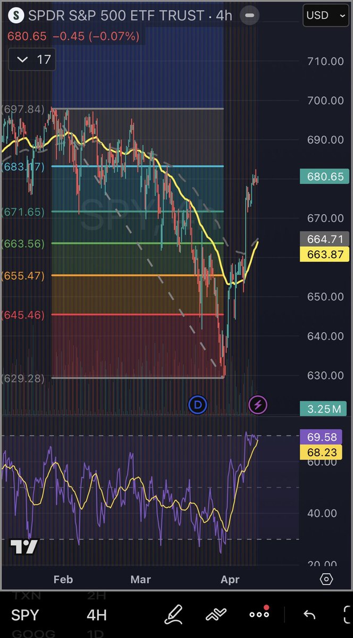353x638 pixels.
Task: Select the 680.65 current price label
Action: pyautogui.click(x=325, y=177)
